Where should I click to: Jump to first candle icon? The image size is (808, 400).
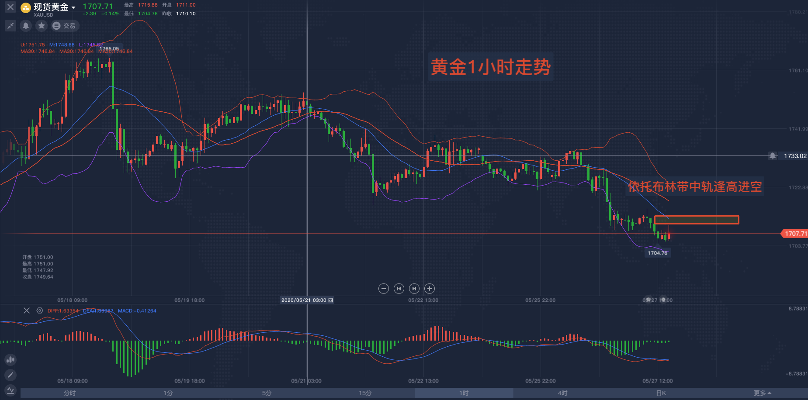pos(399,289)
